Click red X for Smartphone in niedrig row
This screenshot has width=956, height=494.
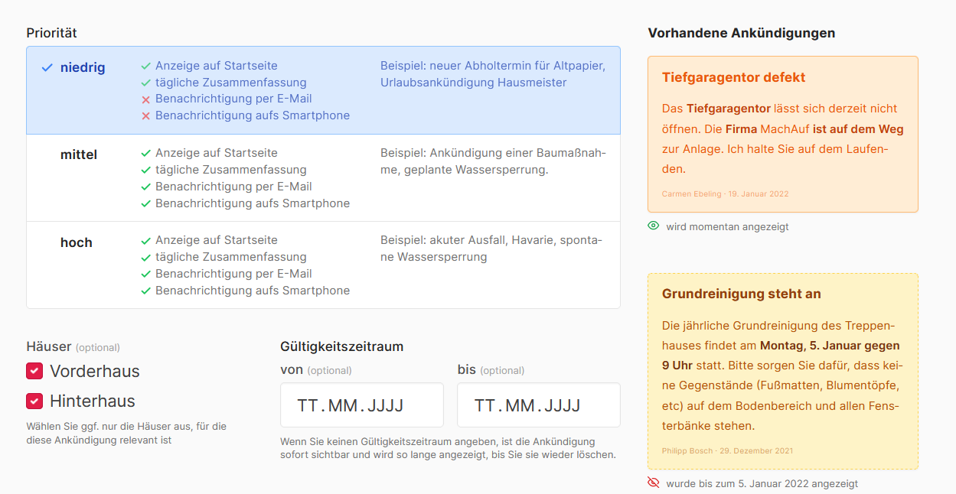145,116
